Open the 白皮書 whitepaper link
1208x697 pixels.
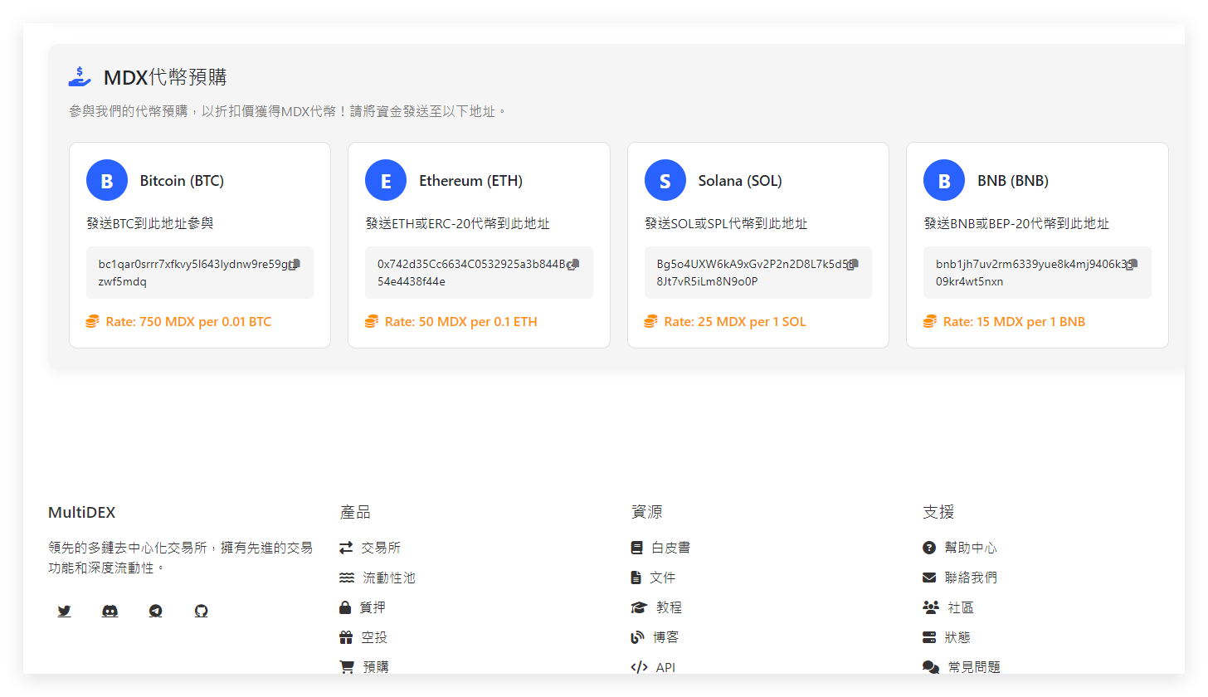coord(670,547)
